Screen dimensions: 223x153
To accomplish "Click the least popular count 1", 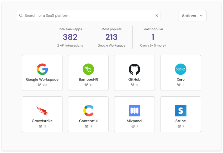I will click(x=153, y=37).
